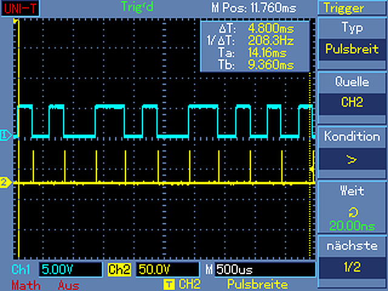Click the Tb 9.360ms value

click(271, 65)
